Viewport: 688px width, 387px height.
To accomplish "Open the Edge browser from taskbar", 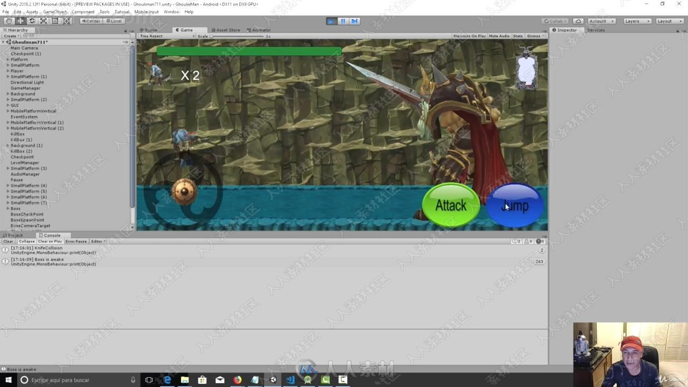I will click(x=167, y=380).
